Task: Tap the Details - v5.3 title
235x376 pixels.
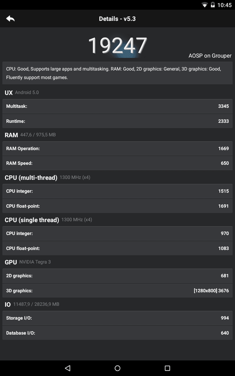Action: click(x=117, y=19)
